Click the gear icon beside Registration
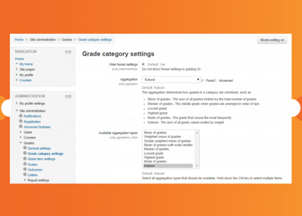 tap(21, 121)
